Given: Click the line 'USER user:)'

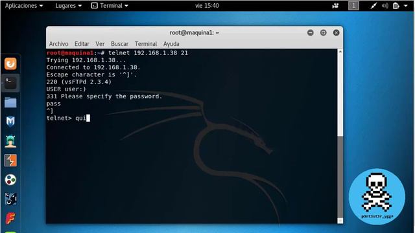Looking at the screenshot, I should tap(66, 89).
